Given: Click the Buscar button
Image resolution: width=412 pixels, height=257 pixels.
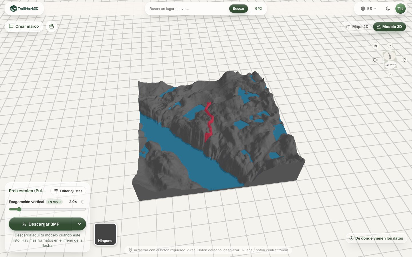Looking at the screenshot, I should click(239, 9).
